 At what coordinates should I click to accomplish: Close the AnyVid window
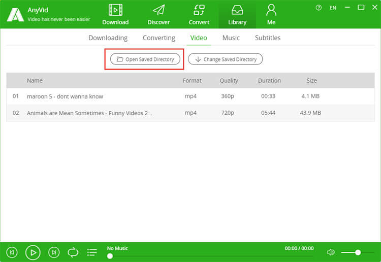pyautogui.click(x=375, y=8)
